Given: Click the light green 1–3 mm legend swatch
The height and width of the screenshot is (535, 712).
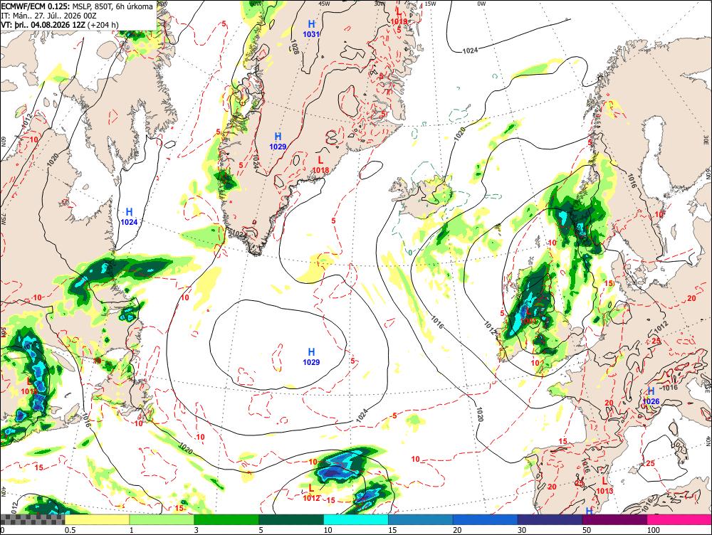Looking at the screenshot, I should tap(162, 519).
